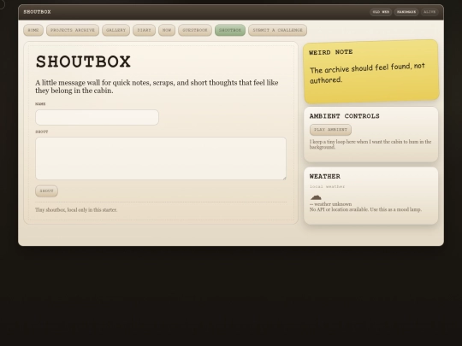The image size is (462, 346).
Task: Select the active Shoutbox tab
Action: [x=230, y=30]
